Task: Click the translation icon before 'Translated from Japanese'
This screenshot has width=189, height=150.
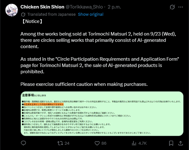Action: 23,14
